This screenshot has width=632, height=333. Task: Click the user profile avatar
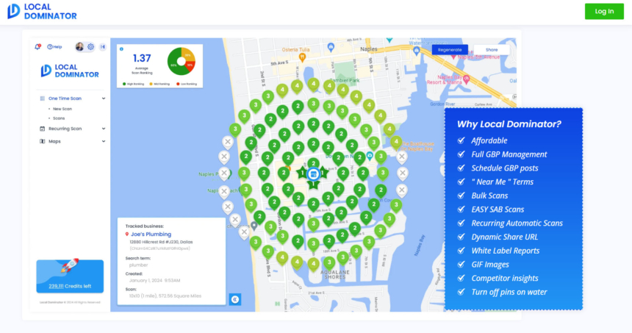coord(79,47)
